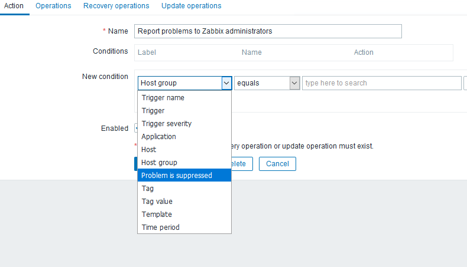
Task: Select Host group in the open list
Action: pos(160,163)
